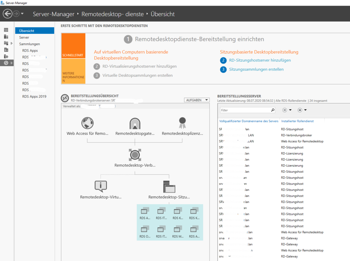This screenshot has height=261, width=350.
Task: Open the navigation history dropdown arrow
Action: [22, 14]
